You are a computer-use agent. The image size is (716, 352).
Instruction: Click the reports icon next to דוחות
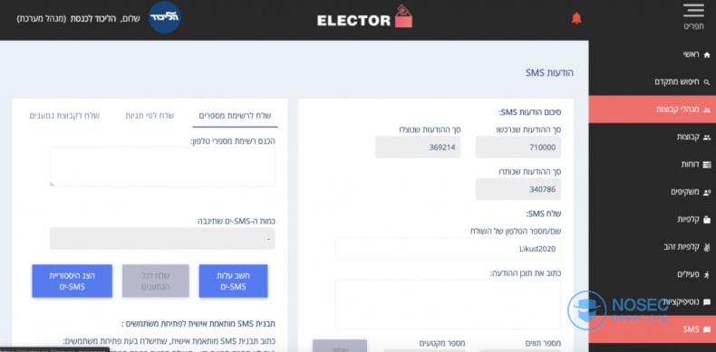[707, 165]
